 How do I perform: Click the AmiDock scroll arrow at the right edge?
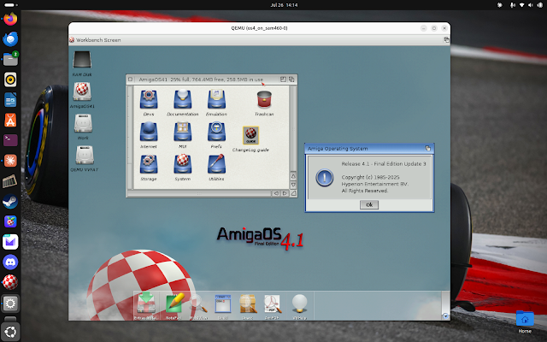click(x=445, y=315)
